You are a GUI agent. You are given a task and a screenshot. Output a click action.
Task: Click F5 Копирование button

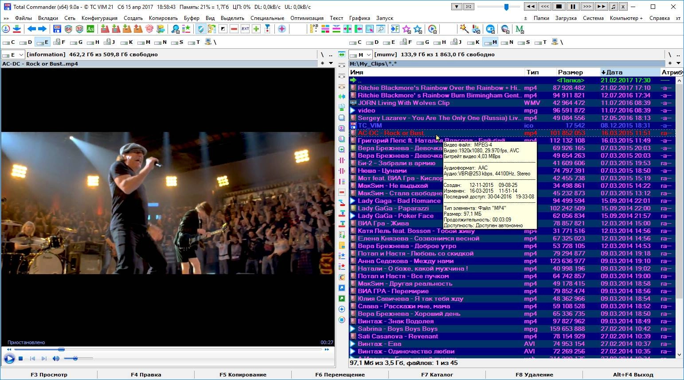tap(243, 375)
